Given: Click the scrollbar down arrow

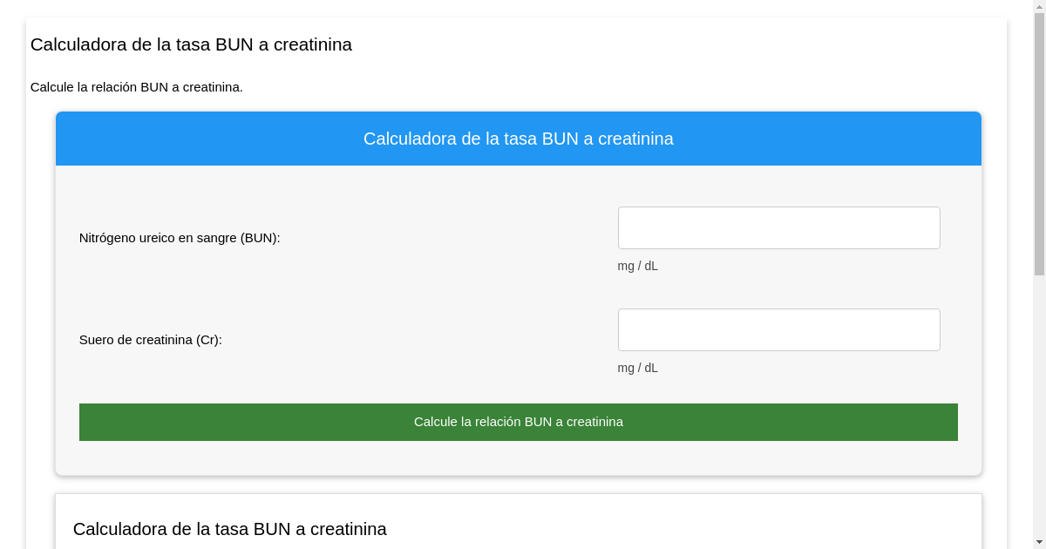Looking at the screenshot, I should tap(1039, 542).
